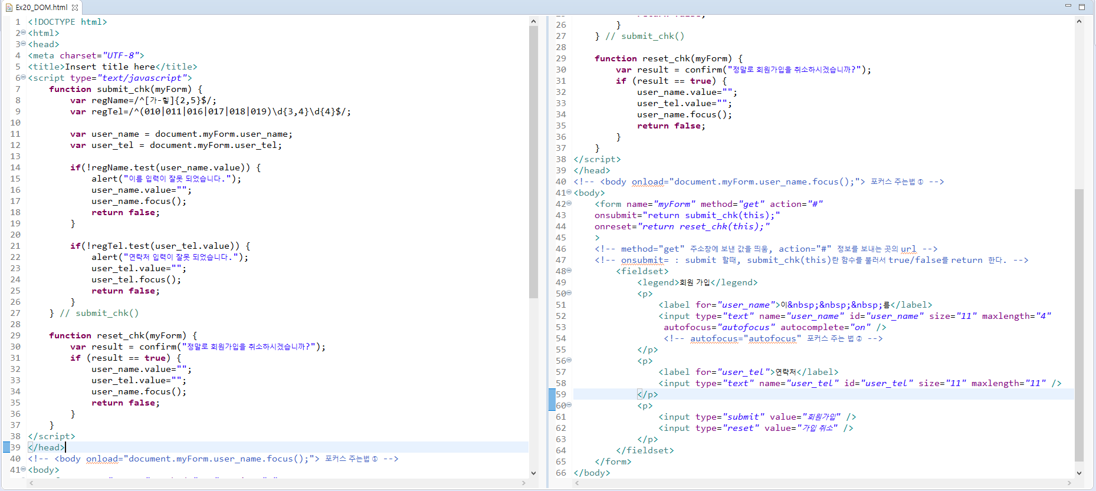Click the </head> line in the left pane
This screenshot has width=1096, height=491.
pos(46,447)
